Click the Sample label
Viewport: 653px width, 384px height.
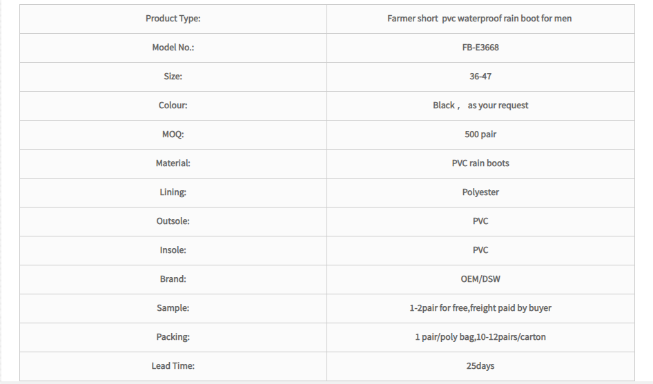coord(173,308)
